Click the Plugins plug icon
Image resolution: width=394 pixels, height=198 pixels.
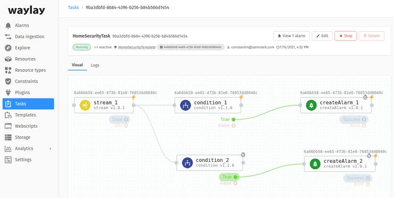pyautogui.click(x=8, y=93)
